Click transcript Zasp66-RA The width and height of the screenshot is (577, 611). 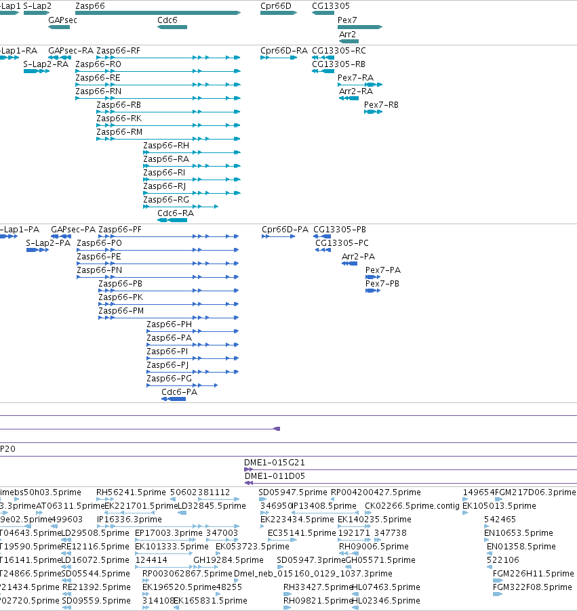point(166,159)
